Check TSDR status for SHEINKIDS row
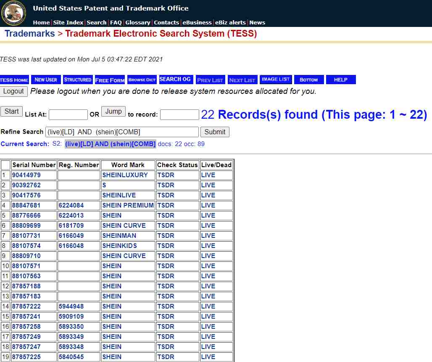 click(166, 246)
